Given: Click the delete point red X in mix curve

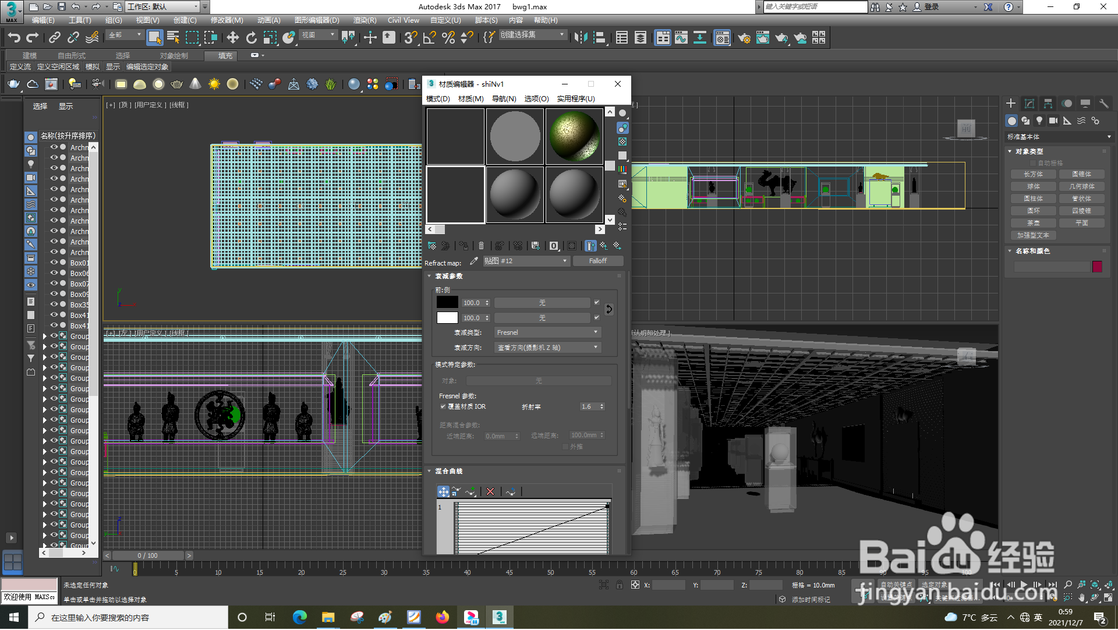Looking at the screenshot, I should coord(490,491).
